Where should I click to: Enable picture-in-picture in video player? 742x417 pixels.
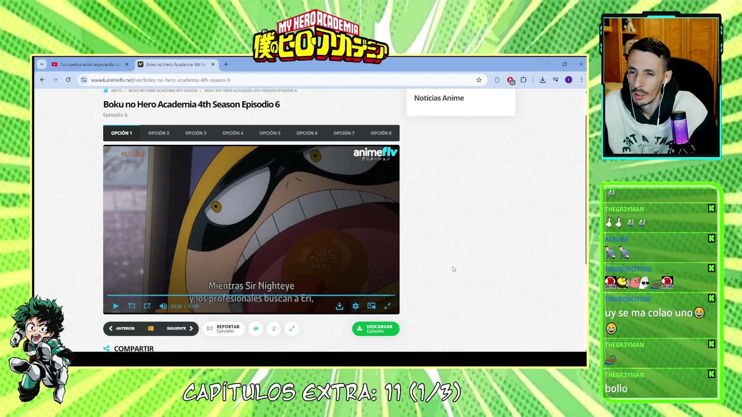coord(372,306)
